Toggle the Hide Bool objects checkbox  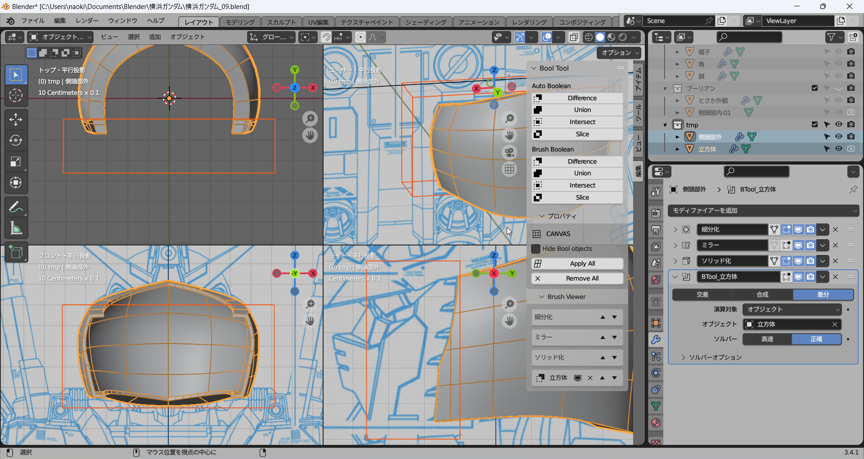point(536,249)
